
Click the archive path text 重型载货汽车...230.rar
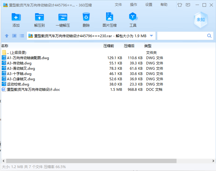(x=73, y=36)
